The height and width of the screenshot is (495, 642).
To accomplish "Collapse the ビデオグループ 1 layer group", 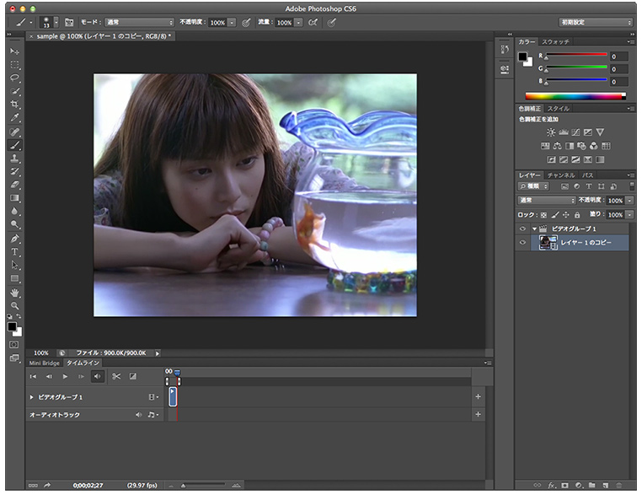I will click(x=534, y=229).
